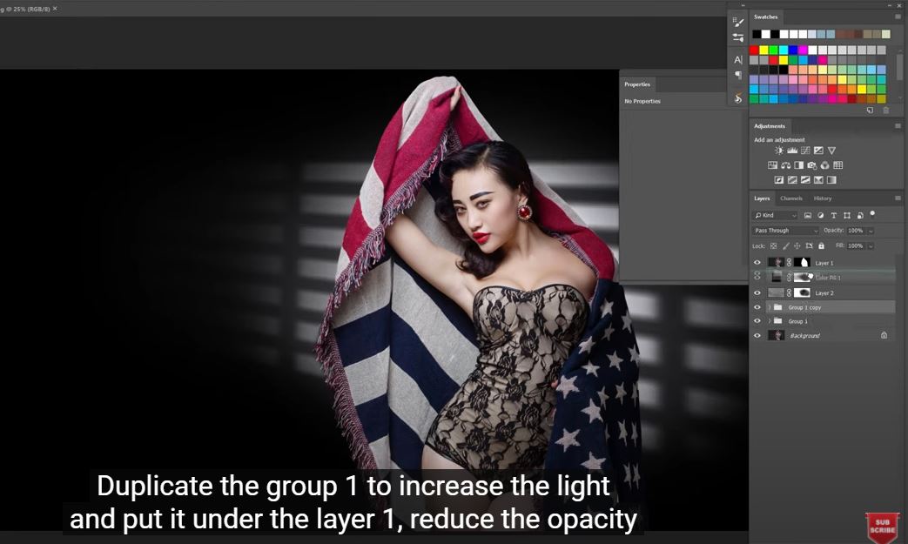
Task: Add a Gradient Map adjustment
Action: (x=831, y=180)
